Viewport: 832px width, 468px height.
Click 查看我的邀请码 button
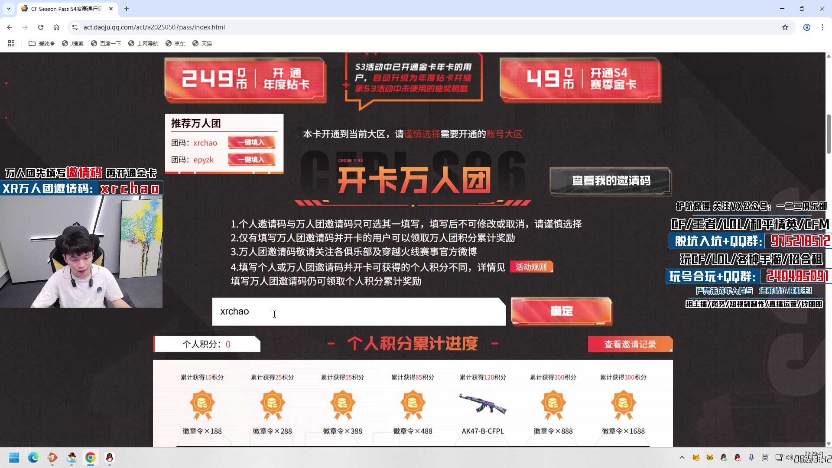(x=611, y=181)
